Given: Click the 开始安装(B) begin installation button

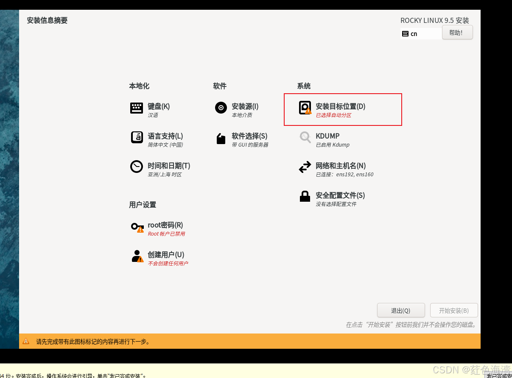Looking at the screenshot, I should tap(454, 311).
